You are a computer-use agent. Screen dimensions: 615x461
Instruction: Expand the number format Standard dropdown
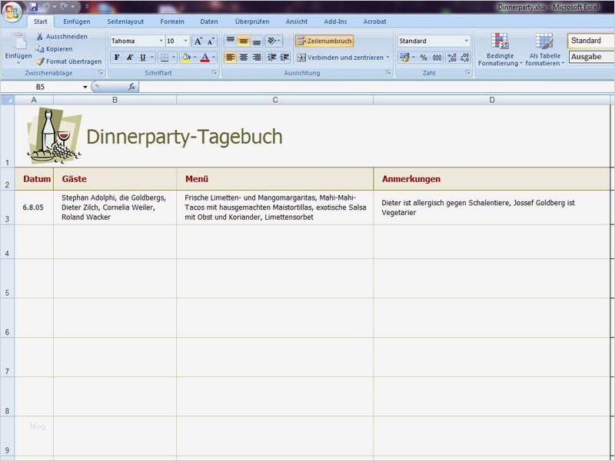[466, 41]
